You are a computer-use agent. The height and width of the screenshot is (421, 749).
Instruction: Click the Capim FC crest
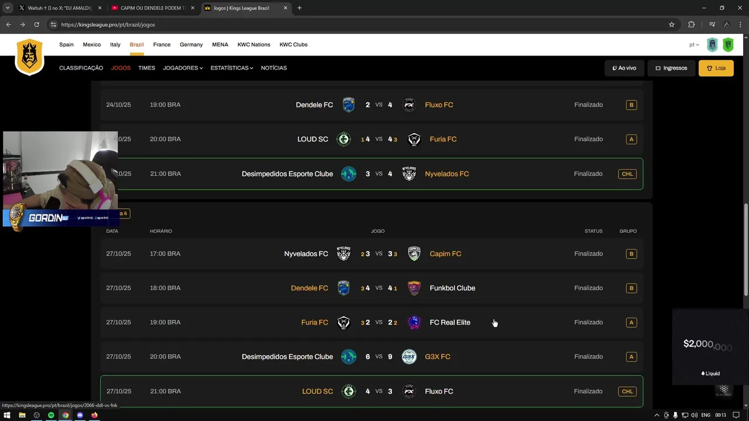click(x=414, y=254)
